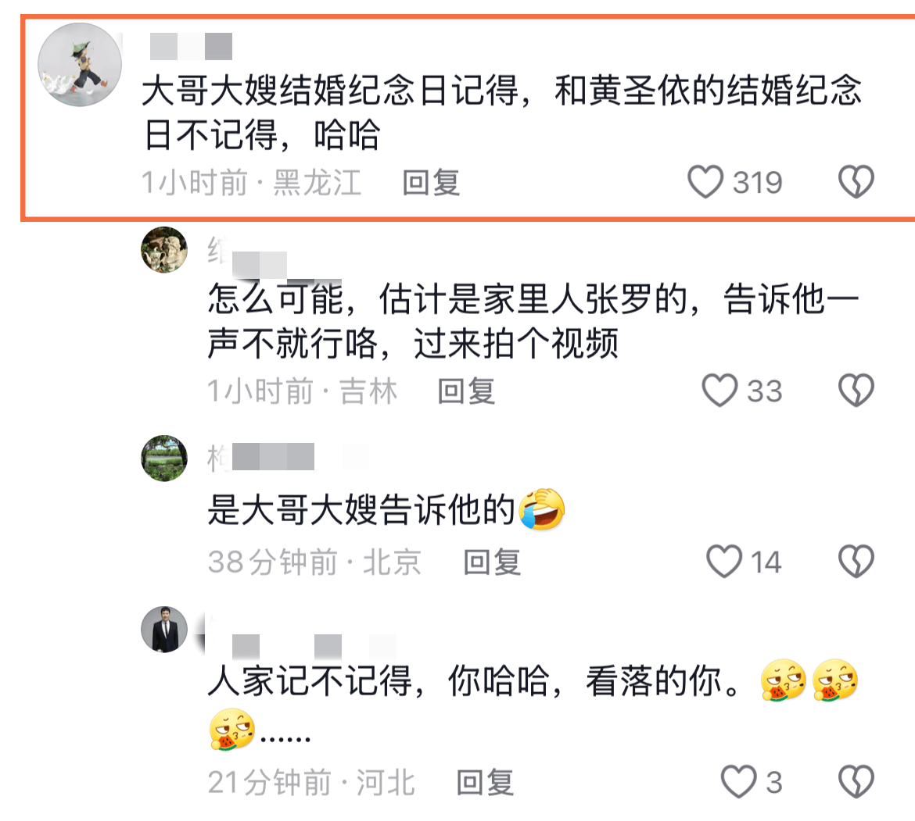This screenshot has width=915, height=821.
Task: Open the top commenter's blurred username
Action: coord(191,47)
